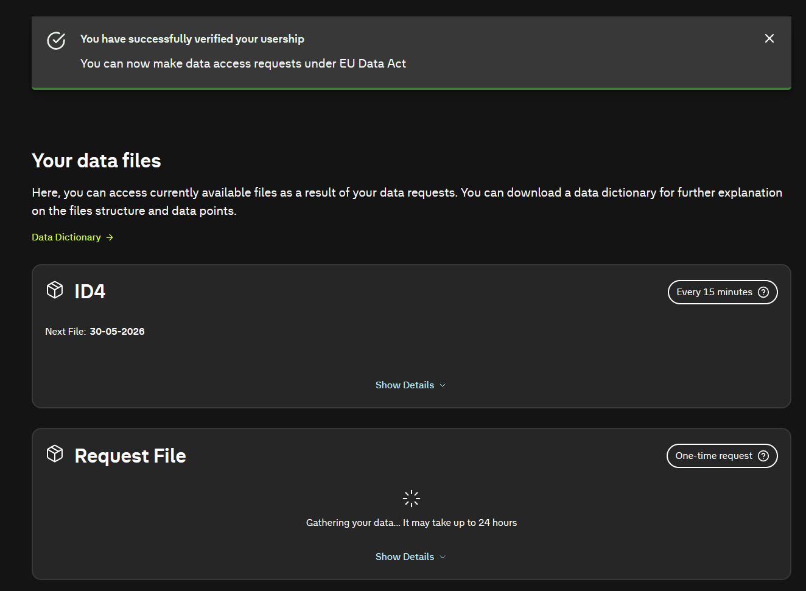The width and height of the screenshot is (806, 591).
Task: Click the arrow next to Data Dictionary
Action: tap(110, 237)
